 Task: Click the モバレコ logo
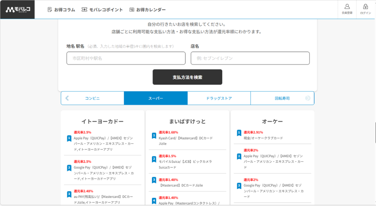tap(18, 10)
